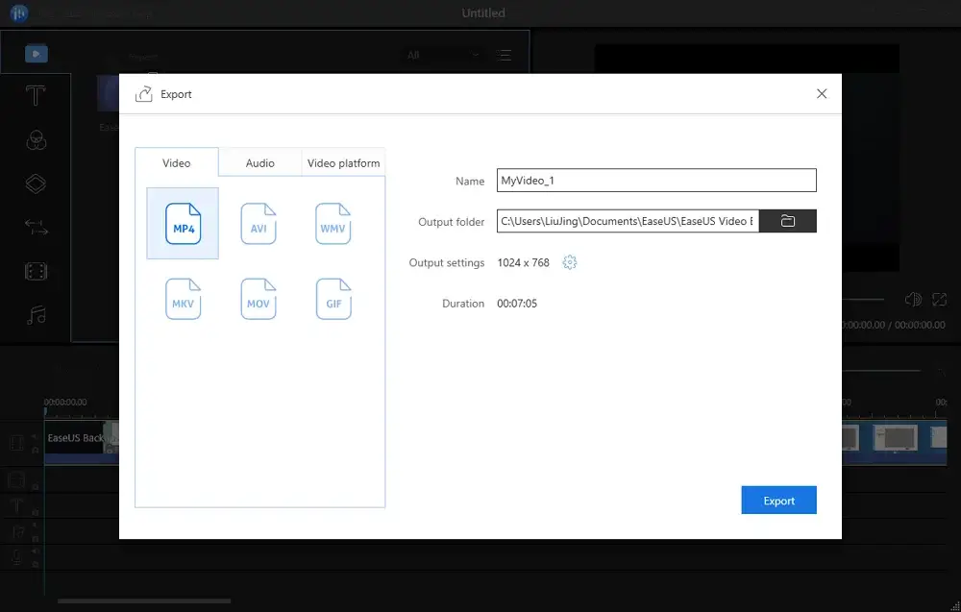Screen dimensions: 961x612
Task: Select the GIF format
Action: (333, 299)
